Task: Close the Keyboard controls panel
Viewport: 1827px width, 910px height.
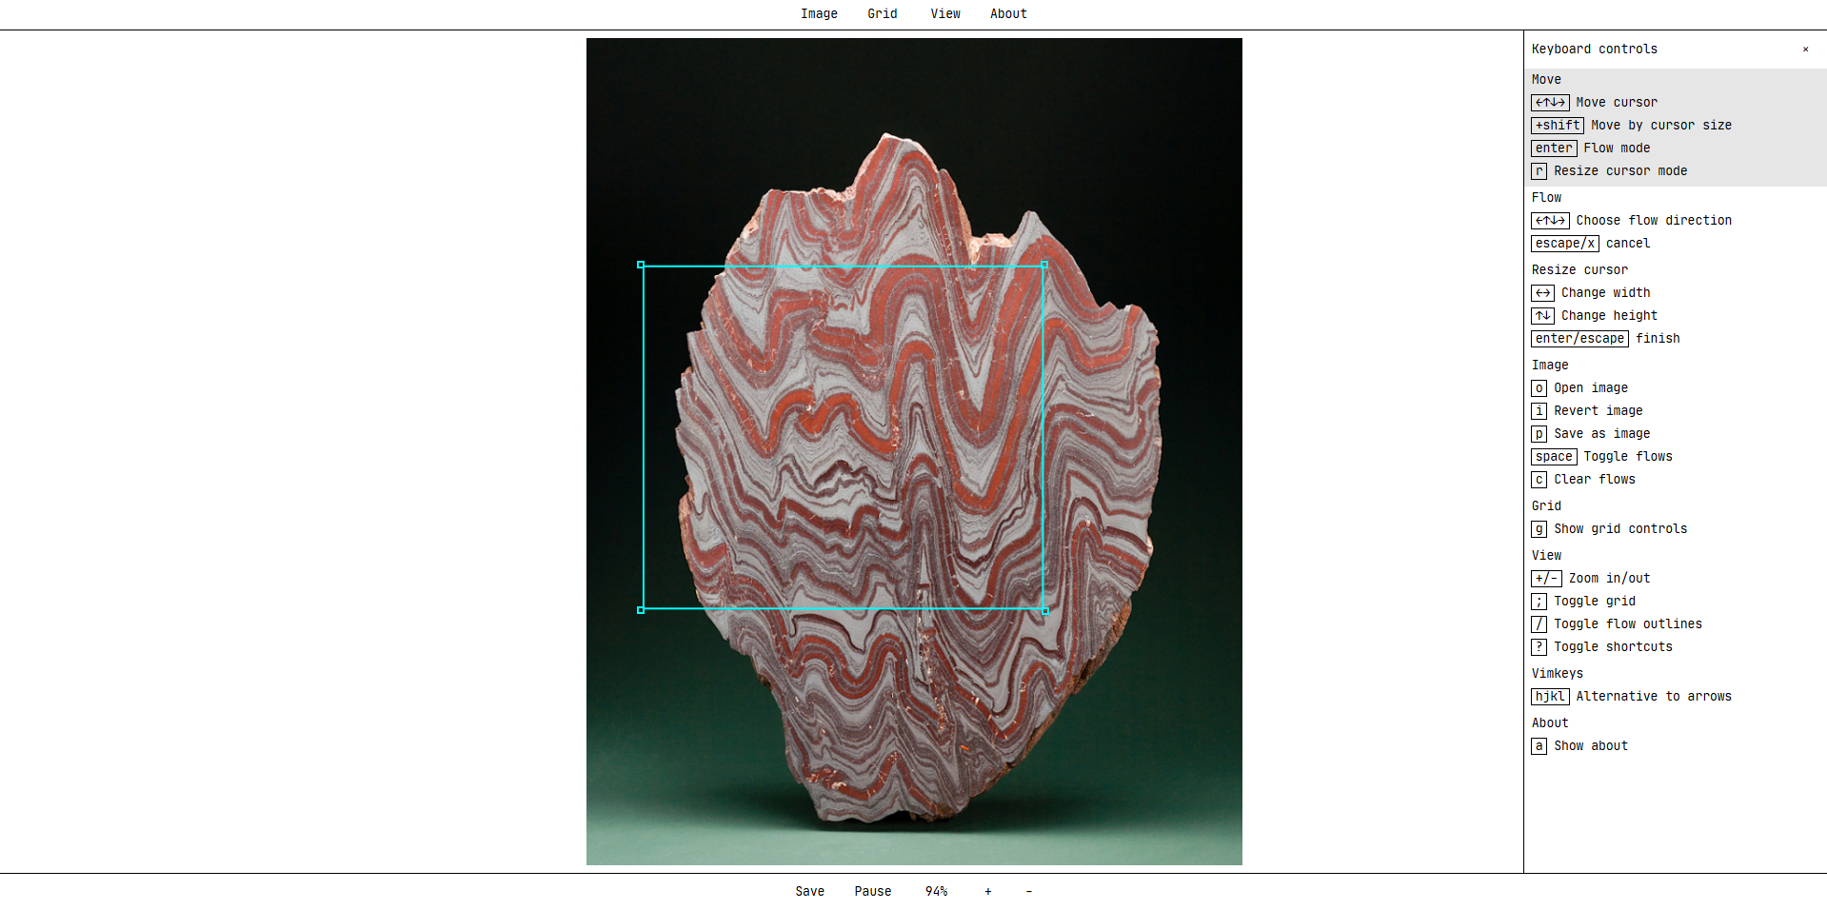Action: (1804, 49)
